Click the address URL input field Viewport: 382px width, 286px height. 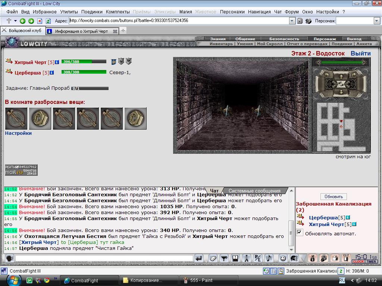coord(179,21)
